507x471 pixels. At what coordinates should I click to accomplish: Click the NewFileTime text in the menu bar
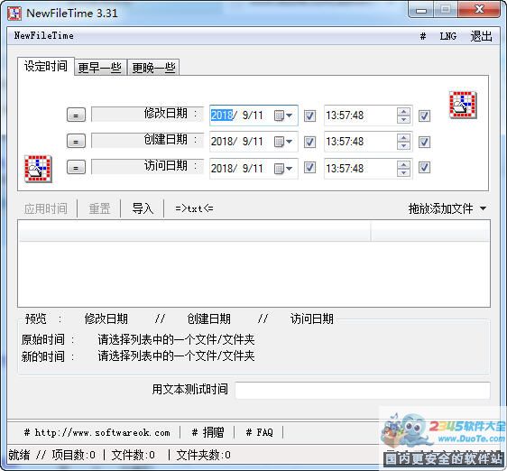click(x=44, y=35)
